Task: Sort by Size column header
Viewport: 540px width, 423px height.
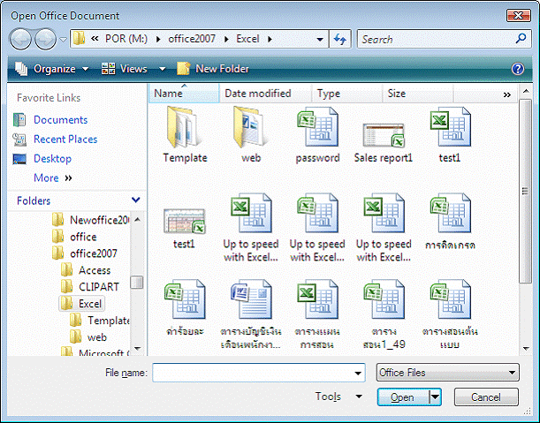Action: (x=418, y=94)
